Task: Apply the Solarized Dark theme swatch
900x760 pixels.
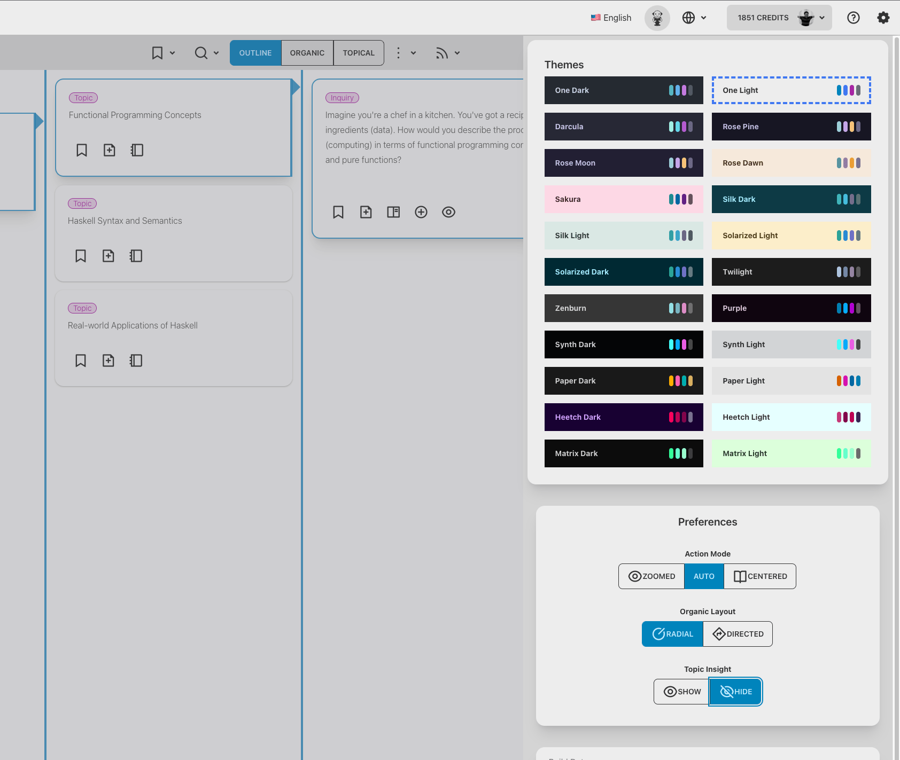Action: 624,272
